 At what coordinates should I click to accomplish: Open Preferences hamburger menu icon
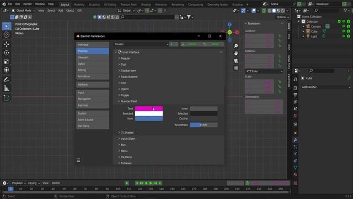[78, 160]
